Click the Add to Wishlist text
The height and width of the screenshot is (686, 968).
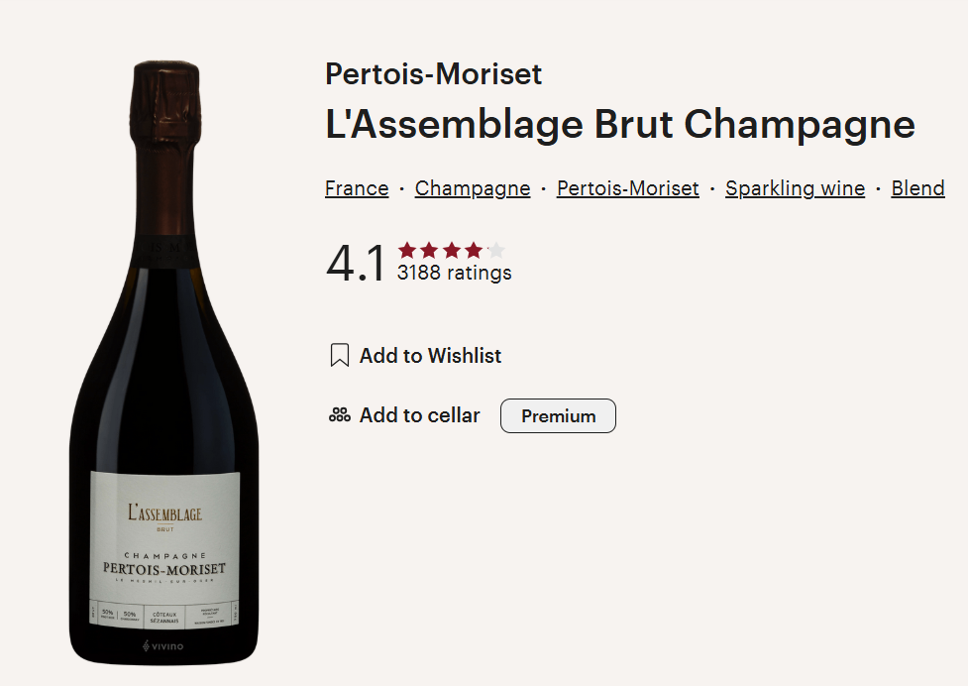tap(430, 356)
